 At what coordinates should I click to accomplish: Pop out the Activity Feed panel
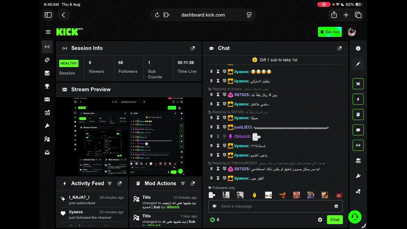[x=120, y=184]
